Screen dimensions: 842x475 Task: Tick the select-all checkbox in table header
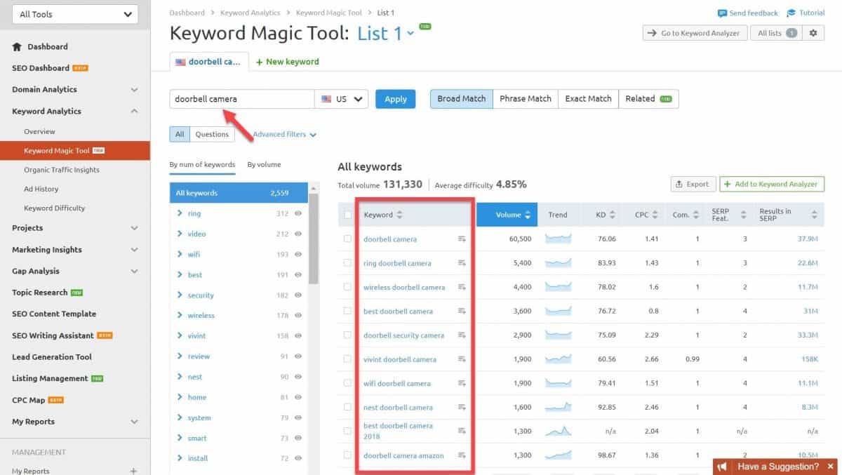point(347,215)
